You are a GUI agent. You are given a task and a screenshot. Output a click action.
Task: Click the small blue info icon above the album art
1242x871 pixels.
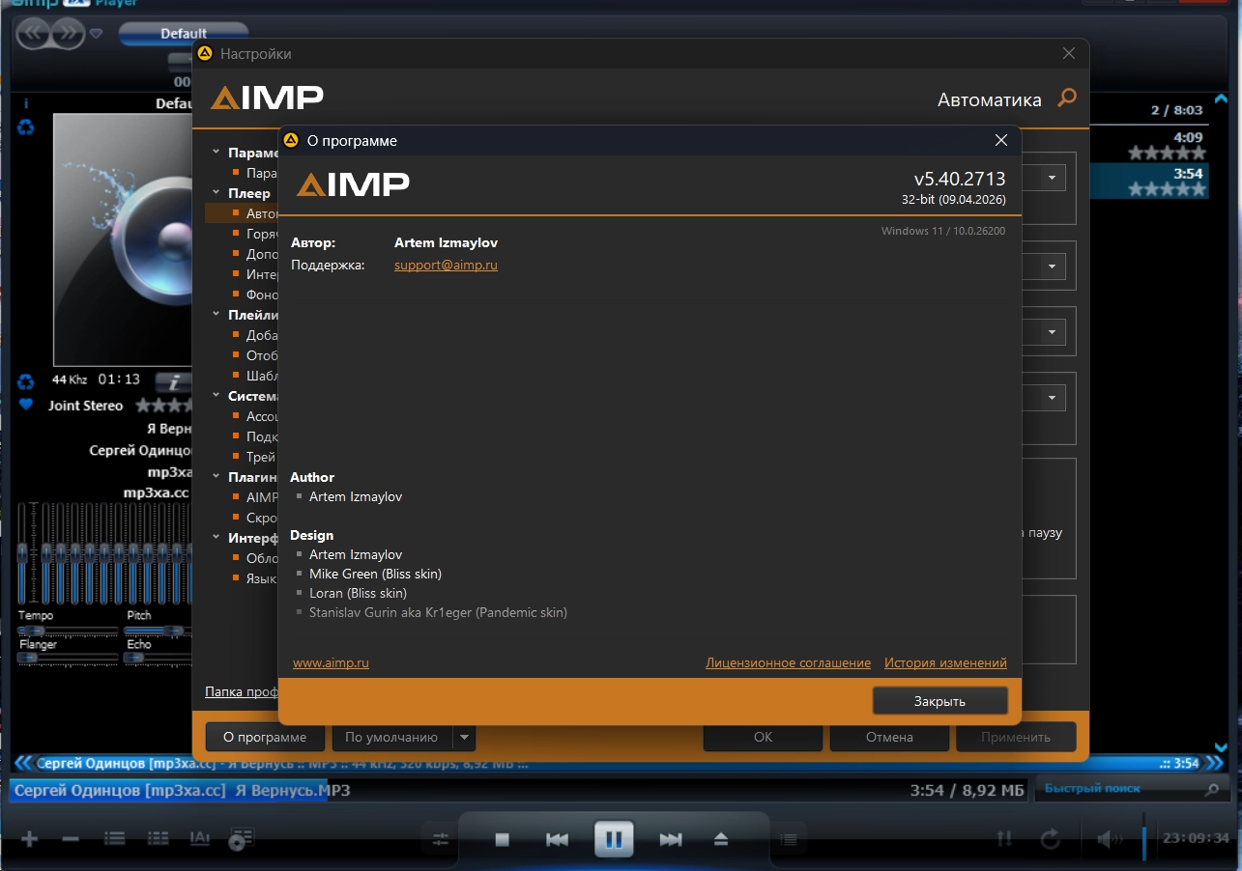coord(26,103)
